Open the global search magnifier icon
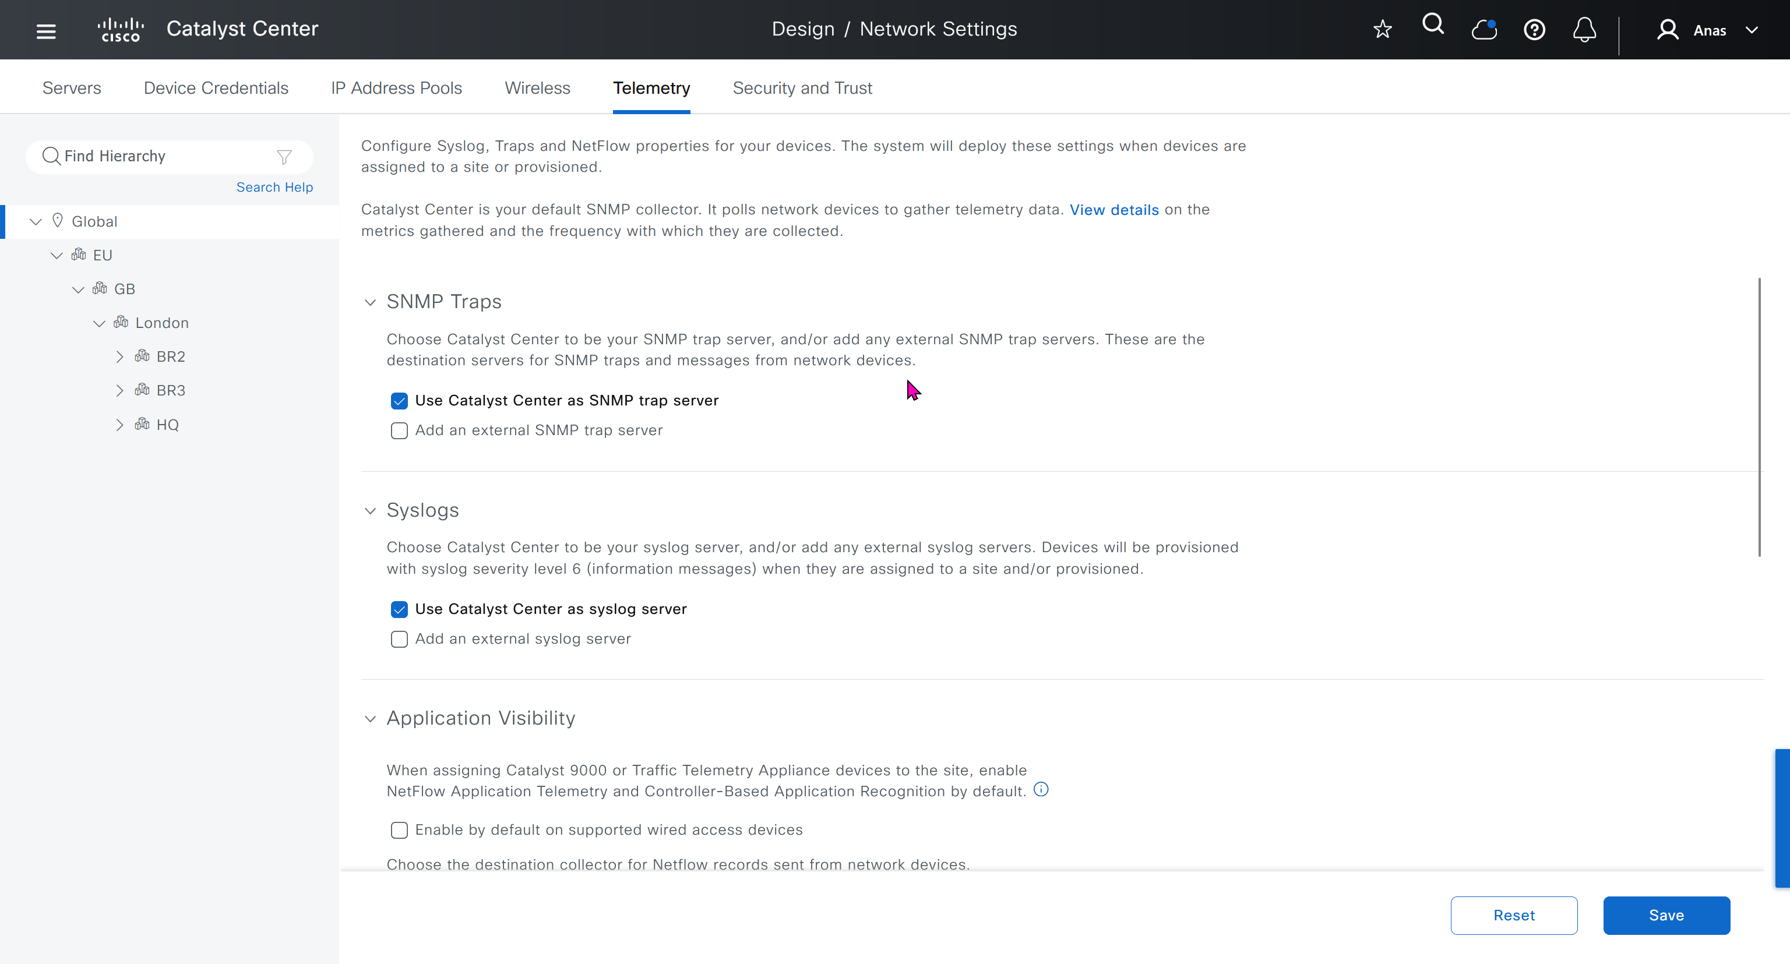 tap(1433, 25)
